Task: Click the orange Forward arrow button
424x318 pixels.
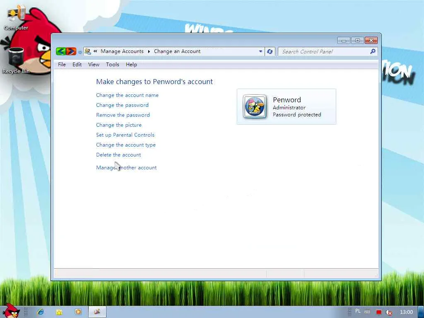Action: pyautogui.click(x=71, y=51)
